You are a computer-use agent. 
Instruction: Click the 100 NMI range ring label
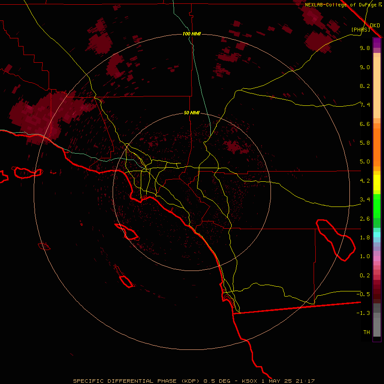pyautogui.click(x=192, y=34)
